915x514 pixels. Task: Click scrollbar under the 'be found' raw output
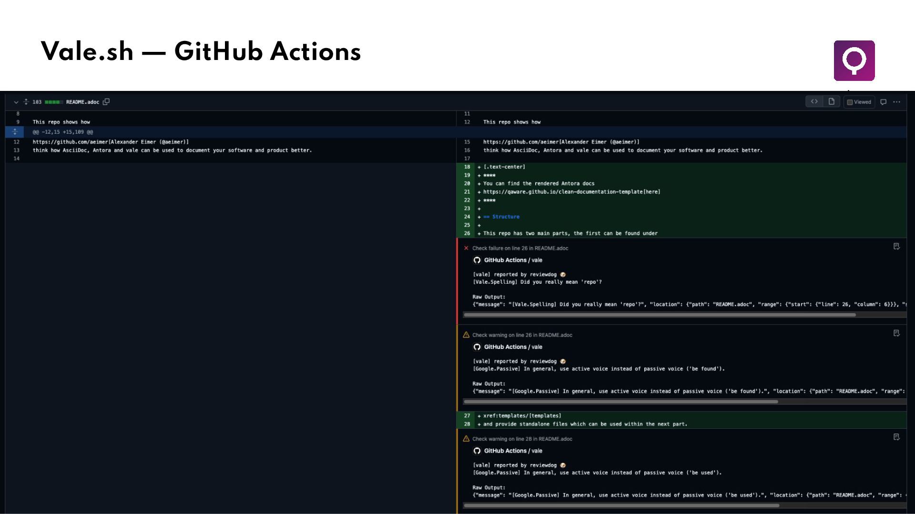tap(620, 402)
